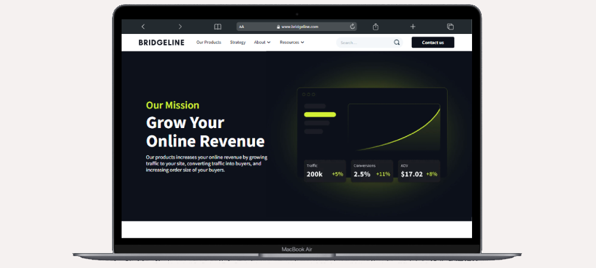Viewport: 596px width, 268px height.
Task: Click the highlighted green bar in dashboard graphic
Action: [320, 114]
